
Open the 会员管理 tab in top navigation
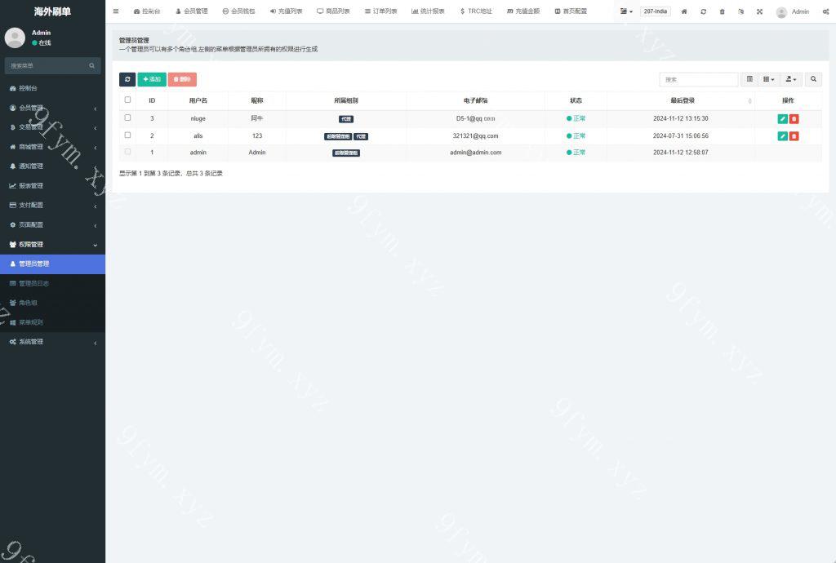tap(192, 11)
